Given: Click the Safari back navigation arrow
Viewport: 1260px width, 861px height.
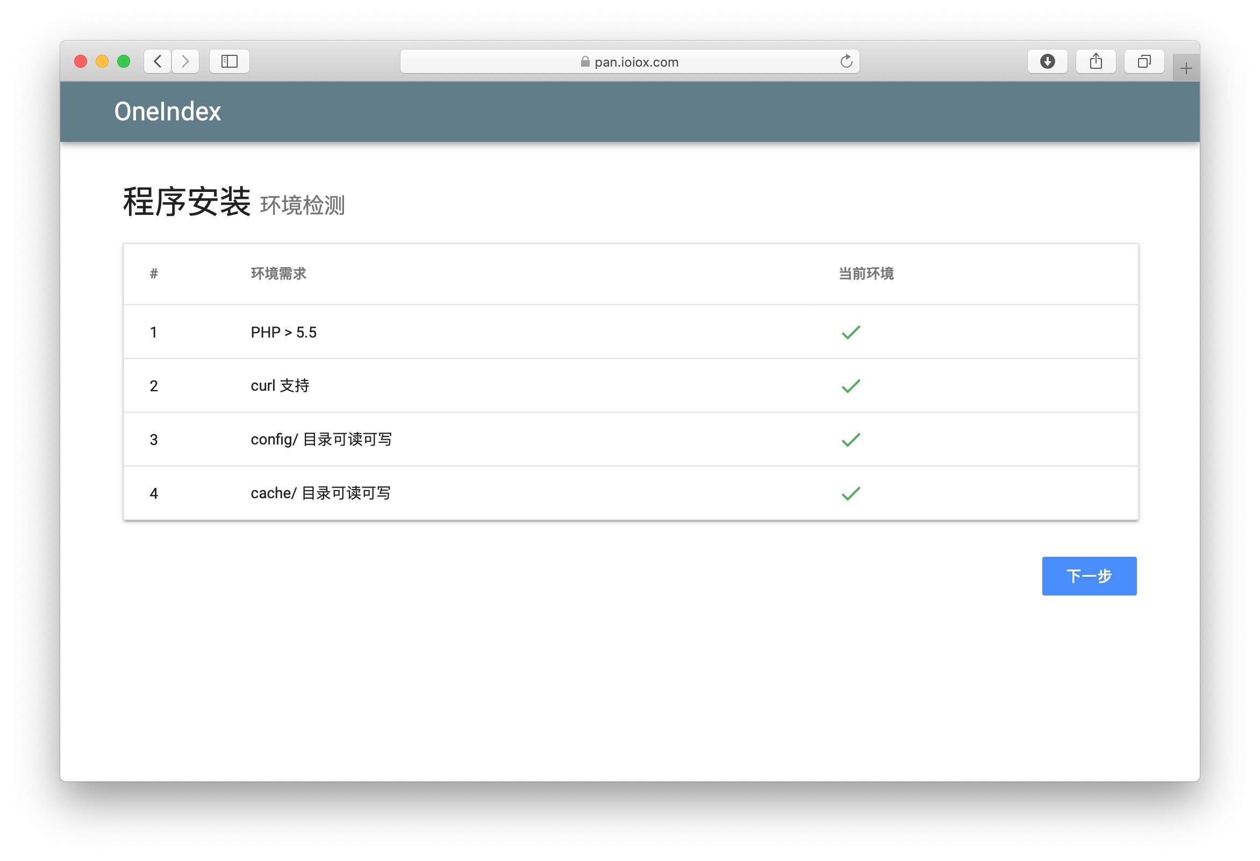Looking at the screenshot, I should [158, 61].
